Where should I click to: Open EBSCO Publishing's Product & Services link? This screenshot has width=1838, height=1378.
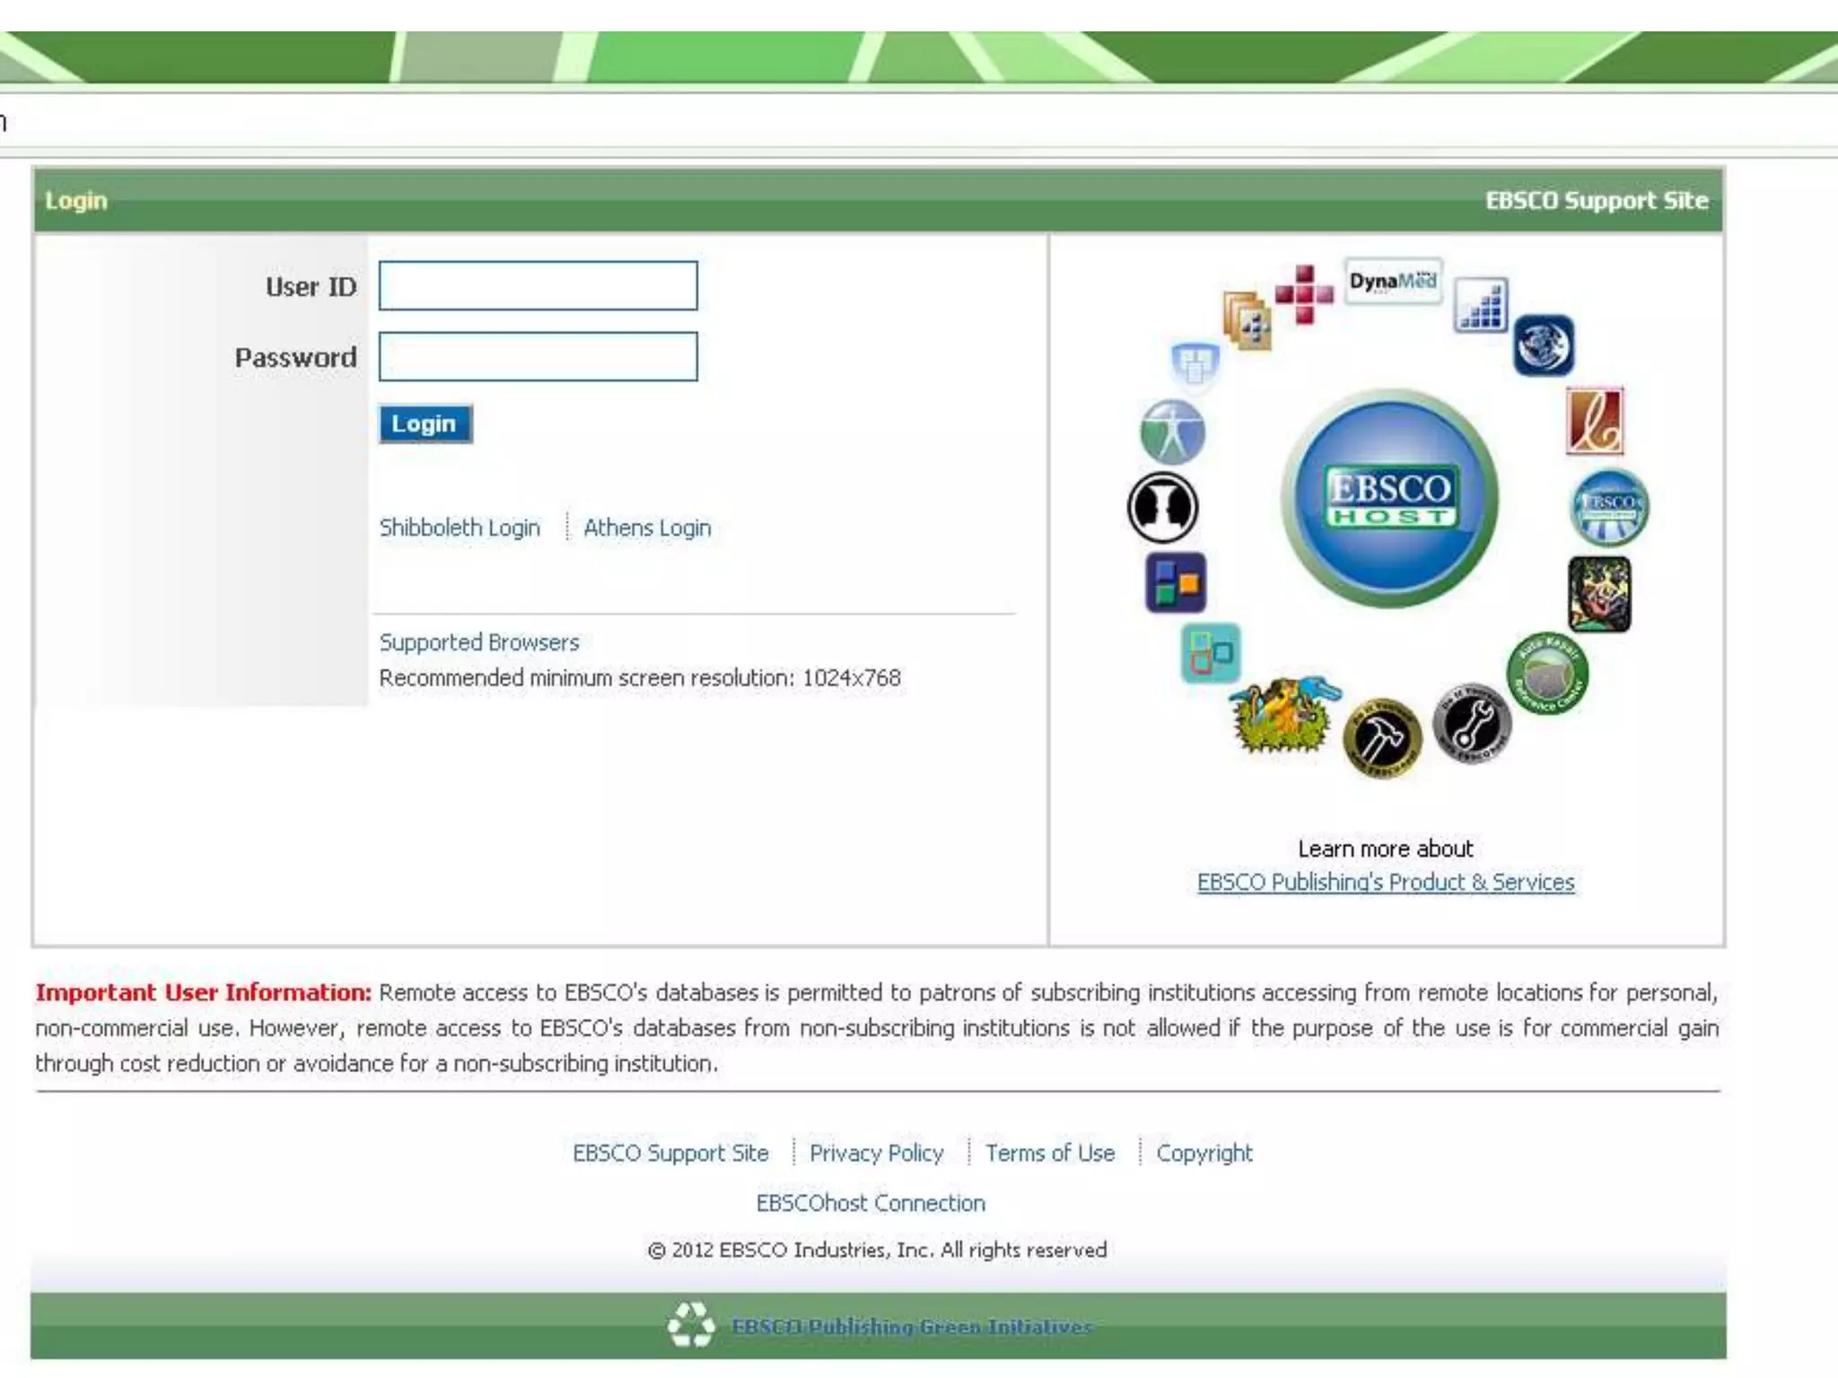coord(1385,882)
